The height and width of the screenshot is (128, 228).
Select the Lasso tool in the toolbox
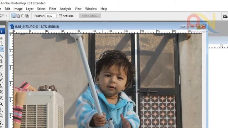(x=1, y=49)
